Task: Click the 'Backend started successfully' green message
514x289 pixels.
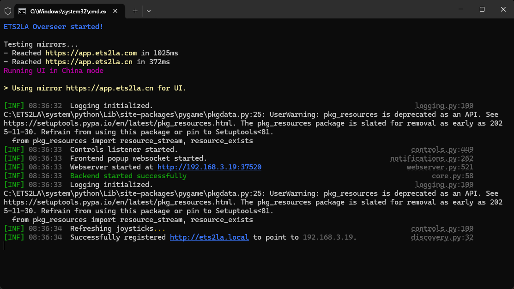Action: point(128,176)
